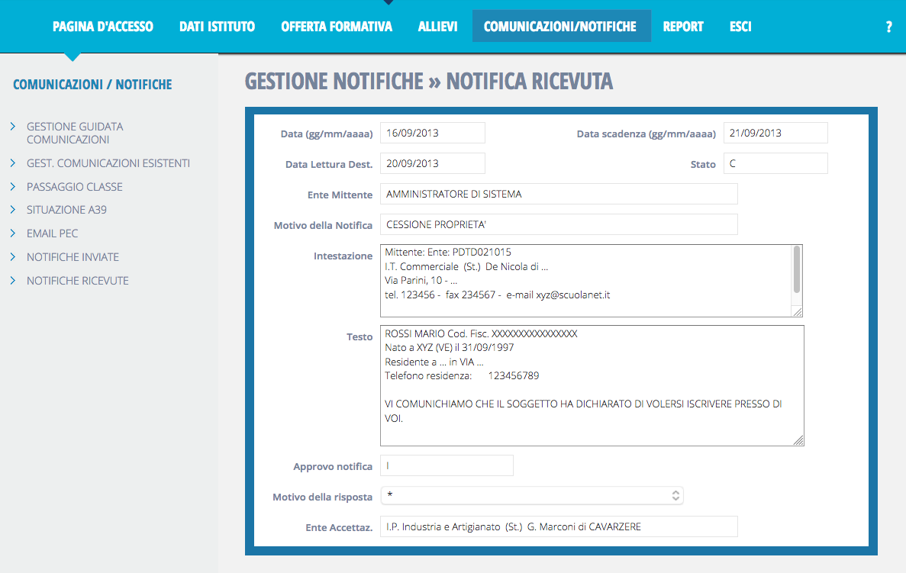Click the resize handle of Testo textarea

pyautogui.click(x=798, y=440)
